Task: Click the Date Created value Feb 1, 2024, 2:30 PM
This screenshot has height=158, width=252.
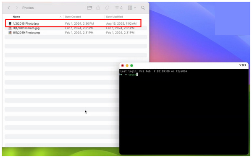Action: 79,23
